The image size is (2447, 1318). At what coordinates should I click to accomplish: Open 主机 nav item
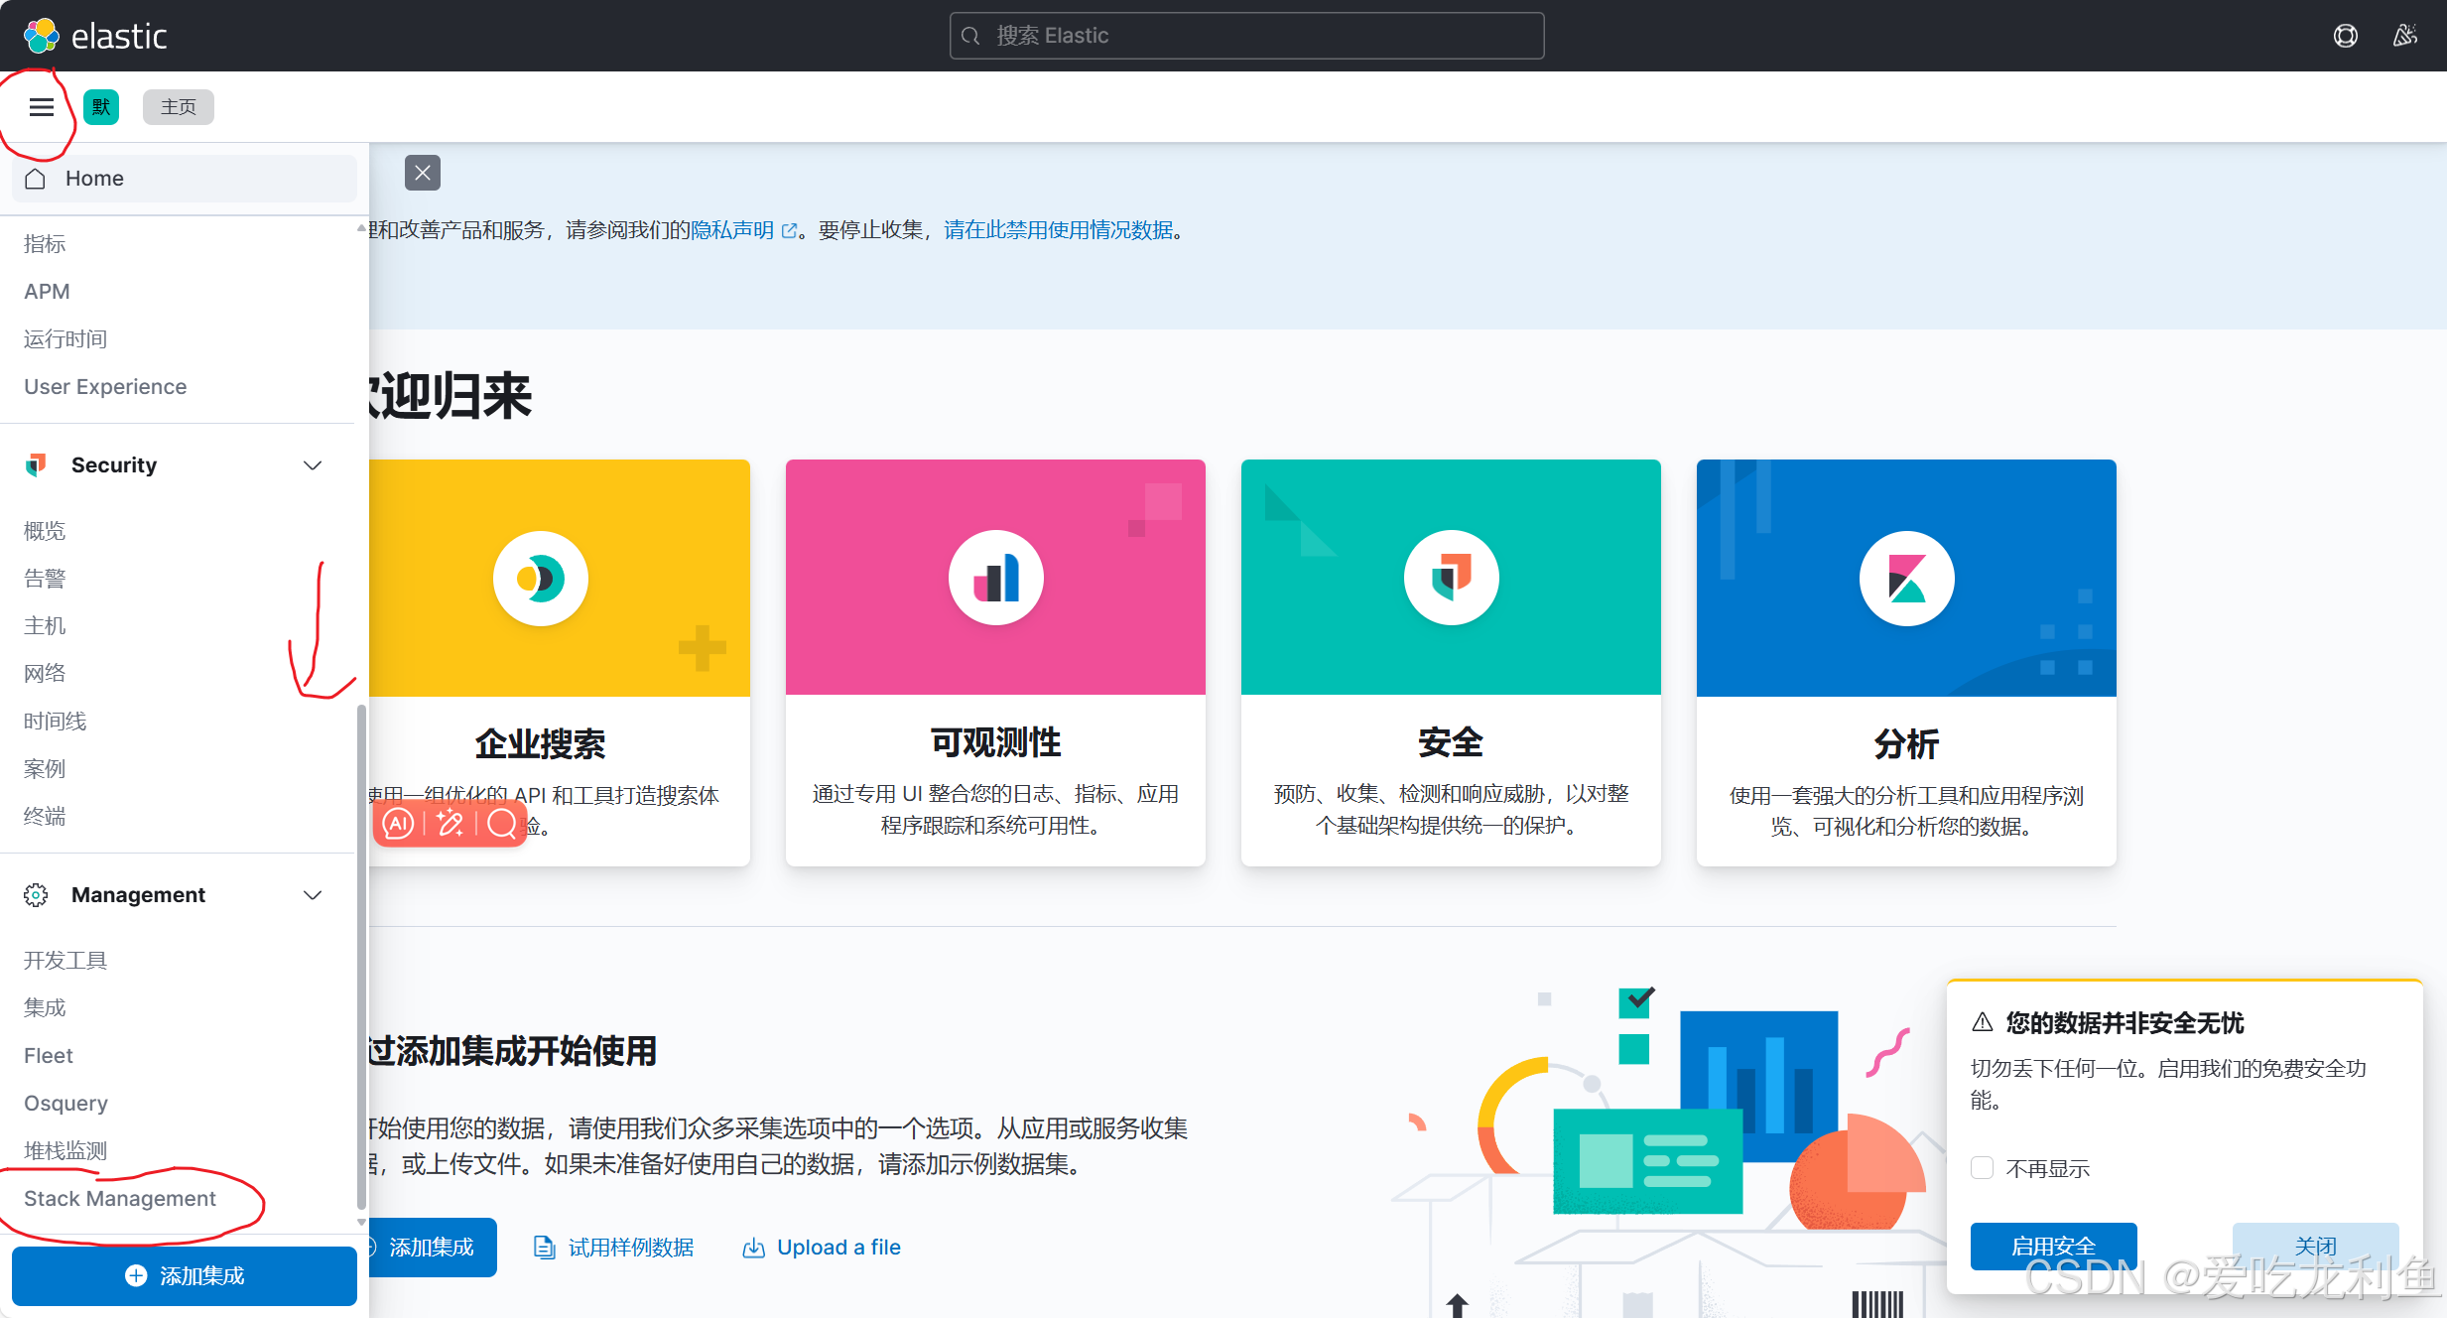click(45, 626)
